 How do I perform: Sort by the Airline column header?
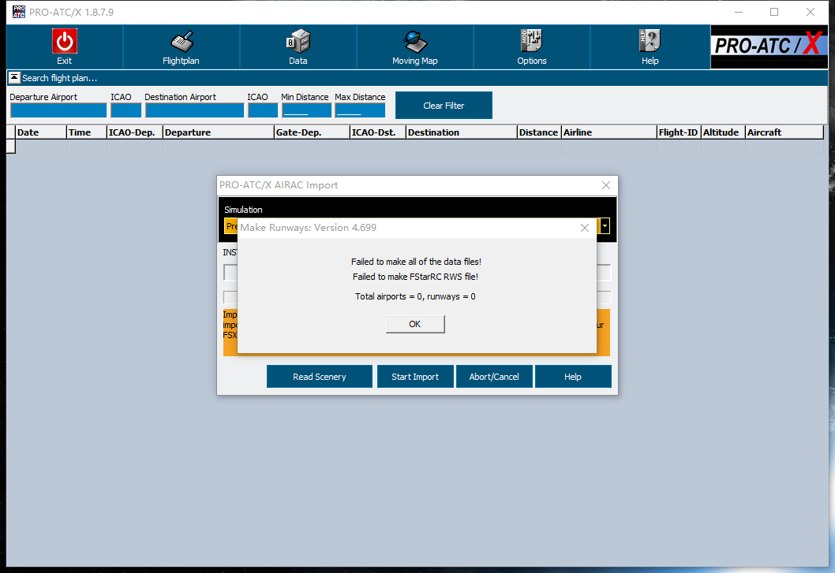click(x=608, y=132)
